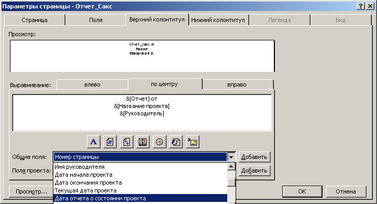Select Дата начала проекта in the list
The image size is (377, 204).
point(140,175)
